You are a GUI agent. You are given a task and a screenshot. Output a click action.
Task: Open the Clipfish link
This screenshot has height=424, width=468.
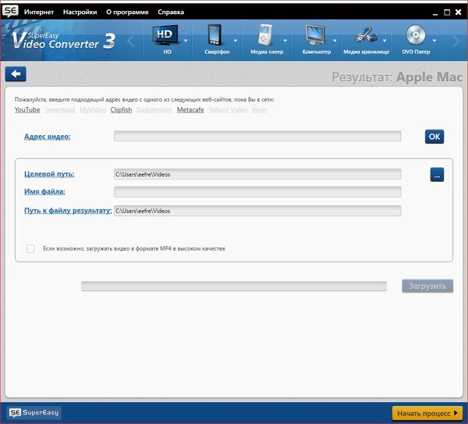coord(121,110)
